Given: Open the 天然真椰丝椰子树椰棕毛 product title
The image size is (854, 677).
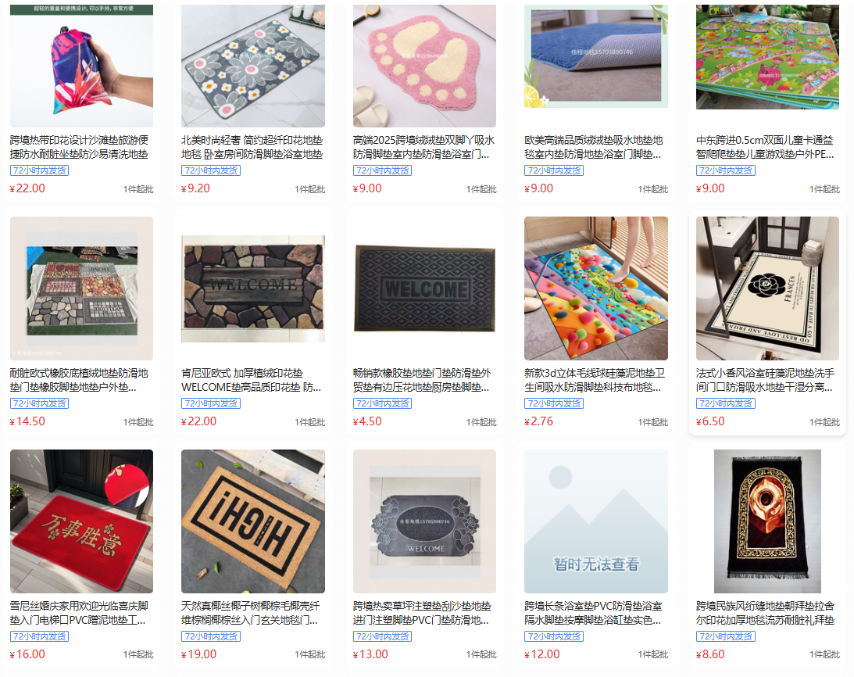Looking at the screenshot, I should [x=251, y=613].
